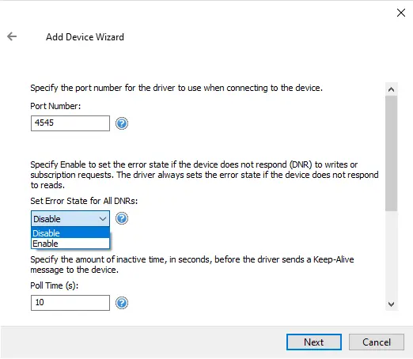The image size is (413, 359).
Task: Open help for Set Error State setting
Action: point(122,218)
